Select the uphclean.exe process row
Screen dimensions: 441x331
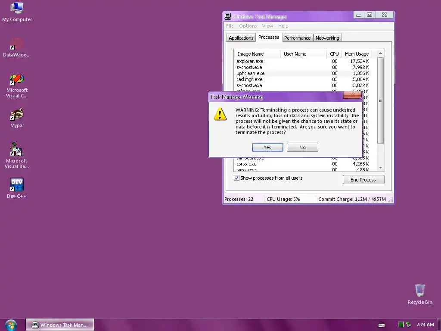pyautogui.click(x=302, y=73)
